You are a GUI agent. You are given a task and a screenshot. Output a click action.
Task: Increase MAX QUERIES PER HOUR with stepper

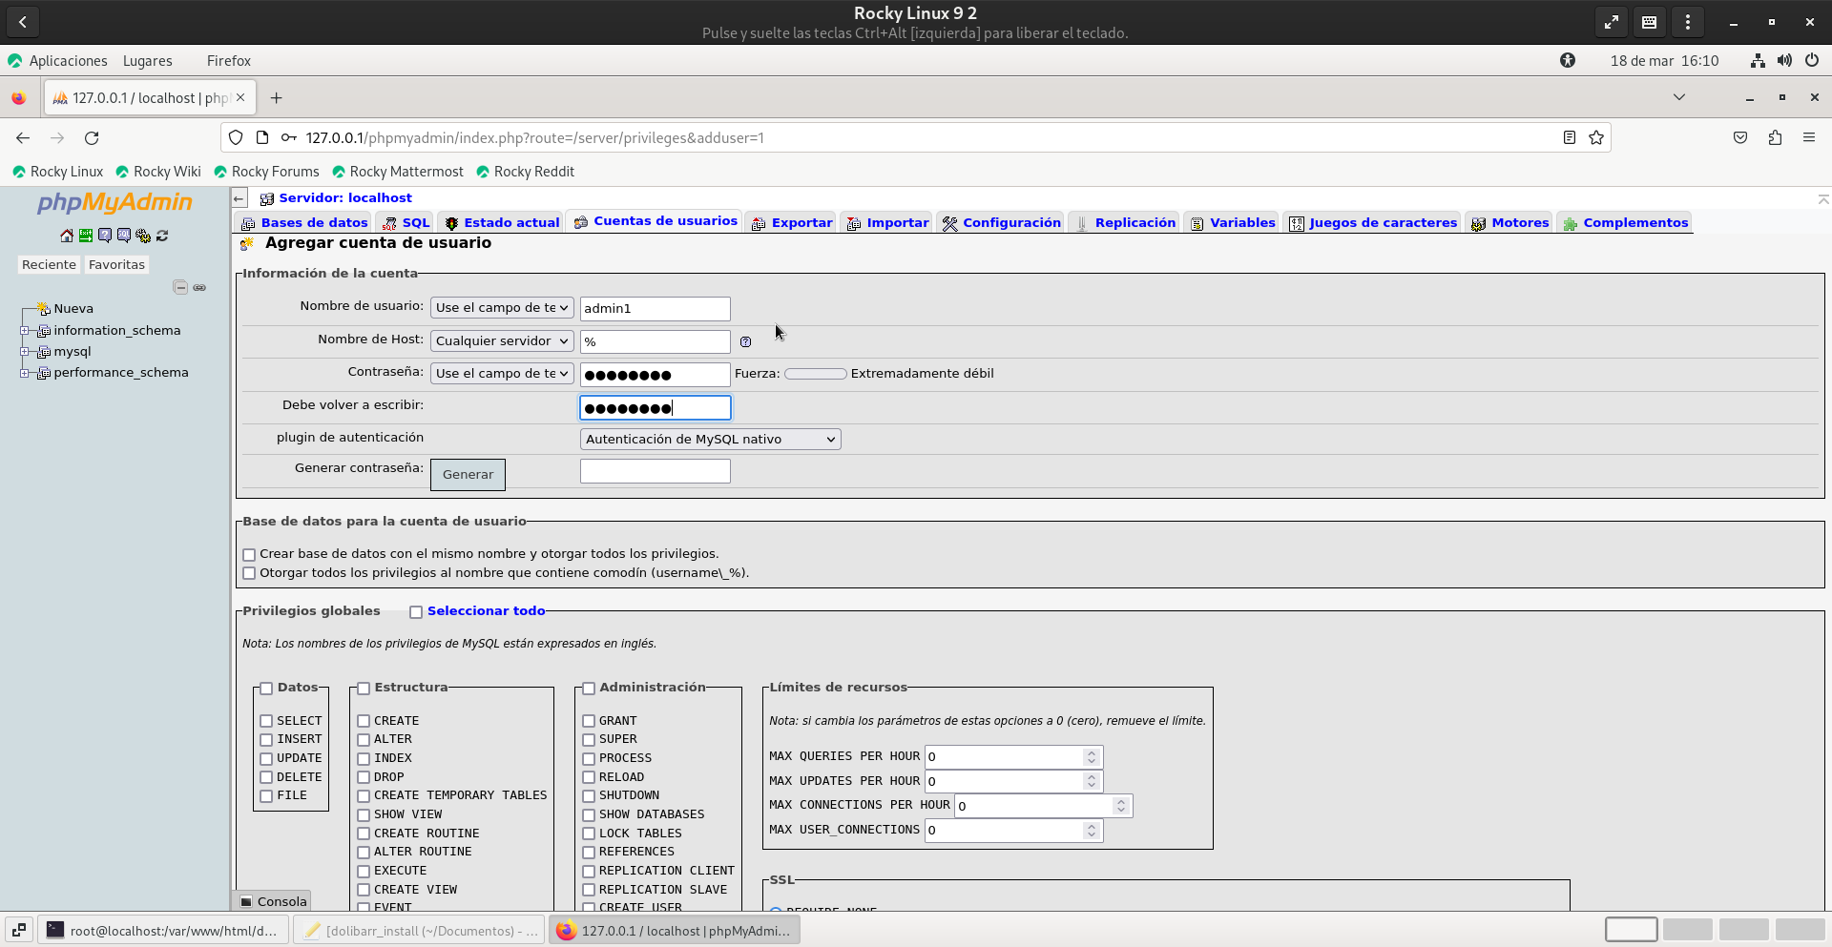click(x=1091, y=752)
